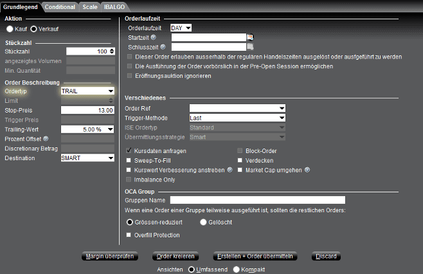
Task: Click the Discard button
Action: pos(326,256)
